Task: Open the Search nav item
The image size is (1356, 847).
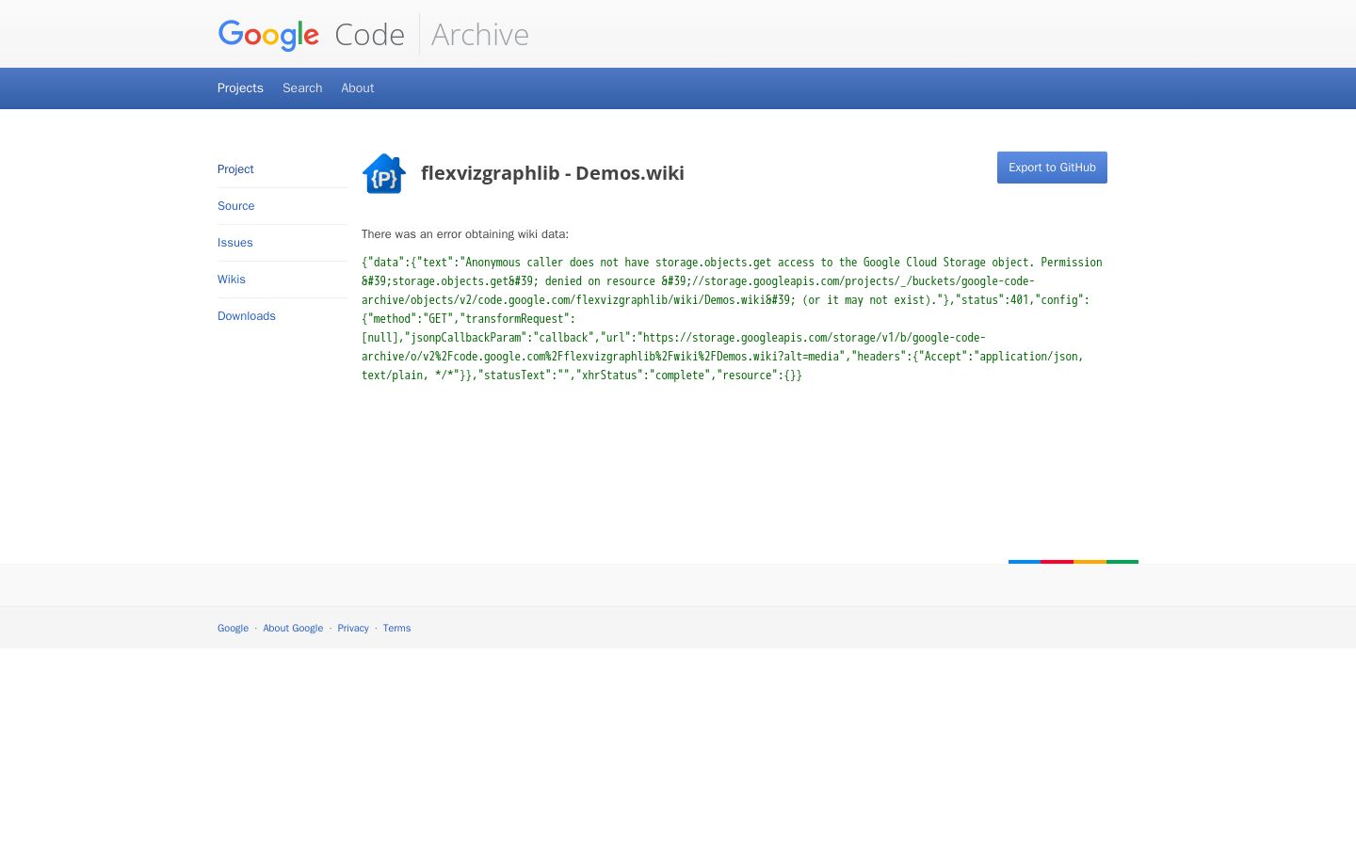Action: point(302,88)
